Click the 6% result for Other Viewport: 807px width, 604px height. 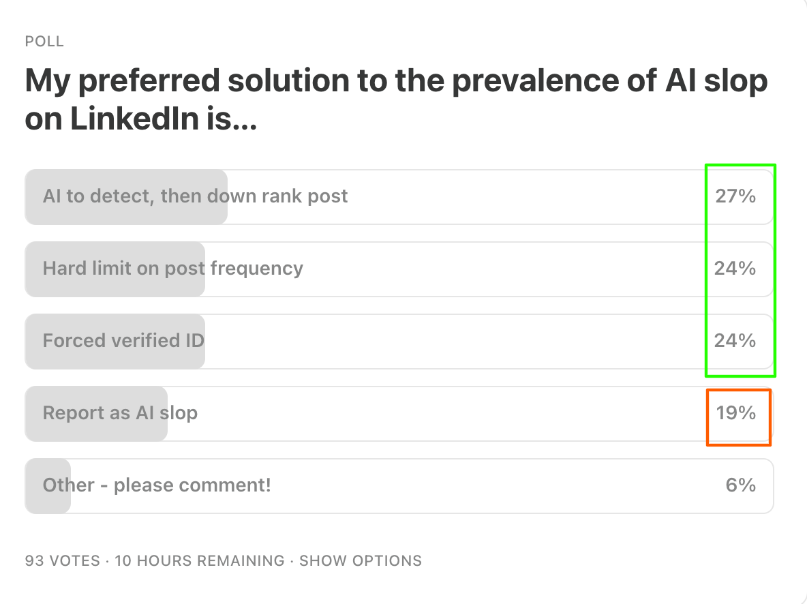coord(741,485)
